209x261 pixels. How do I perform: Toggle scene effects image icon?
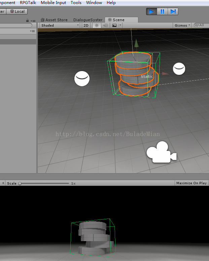[114, 25]
